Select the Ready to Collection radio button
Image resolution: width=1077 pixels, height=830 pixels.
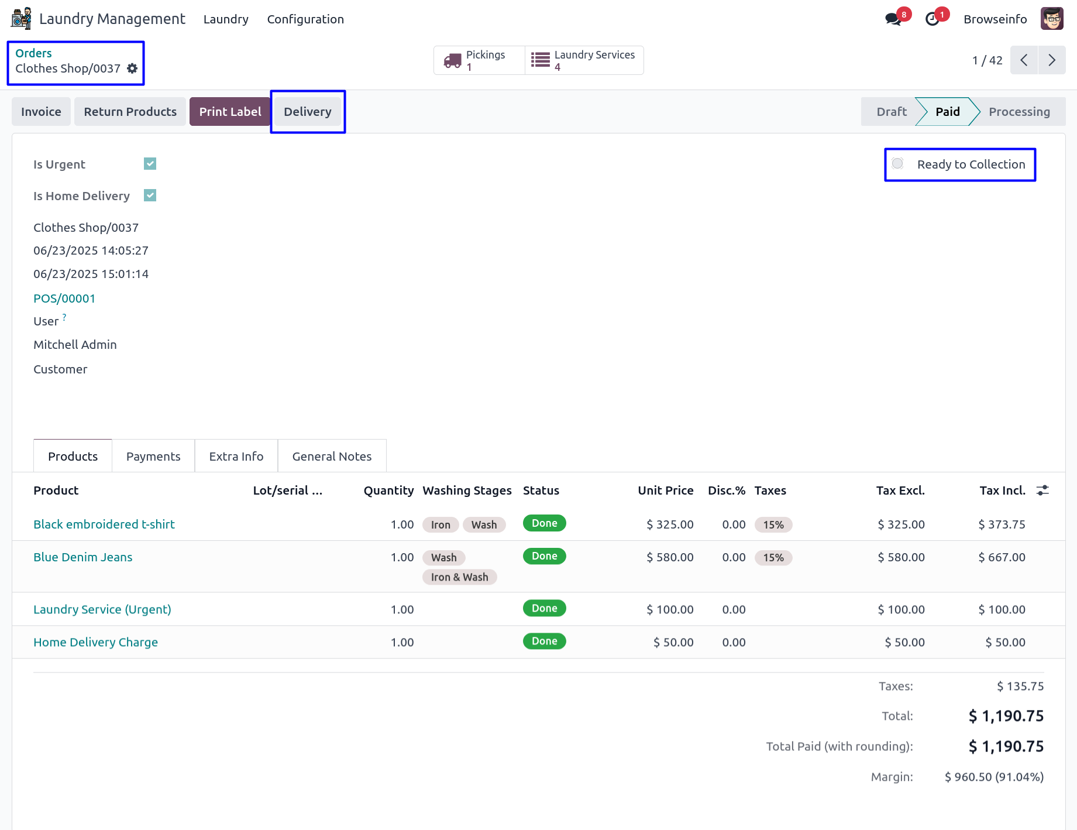coord(898,164)
